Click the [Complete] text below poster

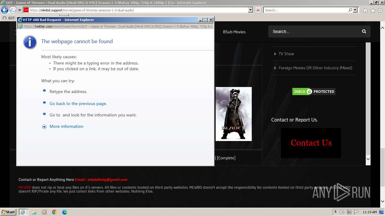226,158
